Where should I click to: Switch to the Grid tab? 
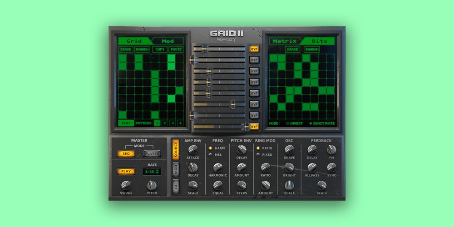tap(134, 41)
